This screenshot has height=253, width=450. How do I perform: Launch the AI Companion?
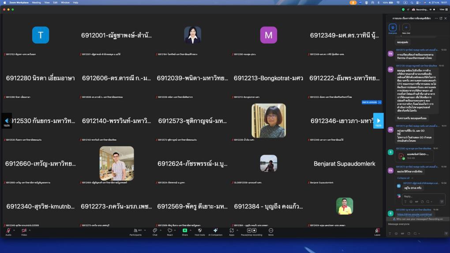(x=215, y=231)
